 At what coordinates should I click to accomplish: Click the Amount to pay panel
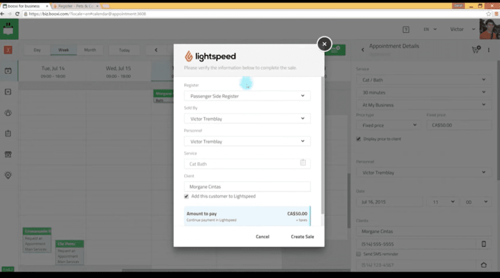pos(247,216)
